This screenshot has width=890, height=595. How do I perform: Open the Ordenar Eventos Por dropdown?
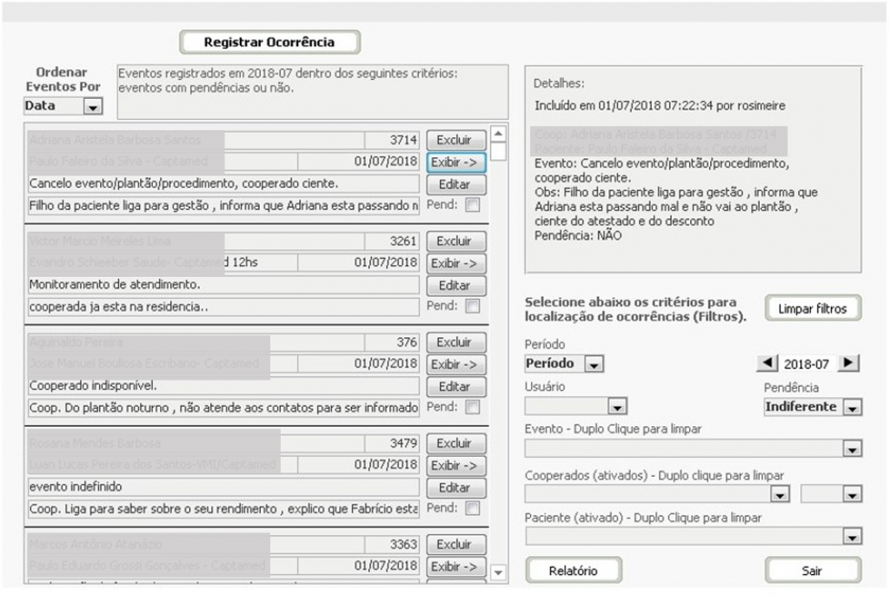point(92,107)
